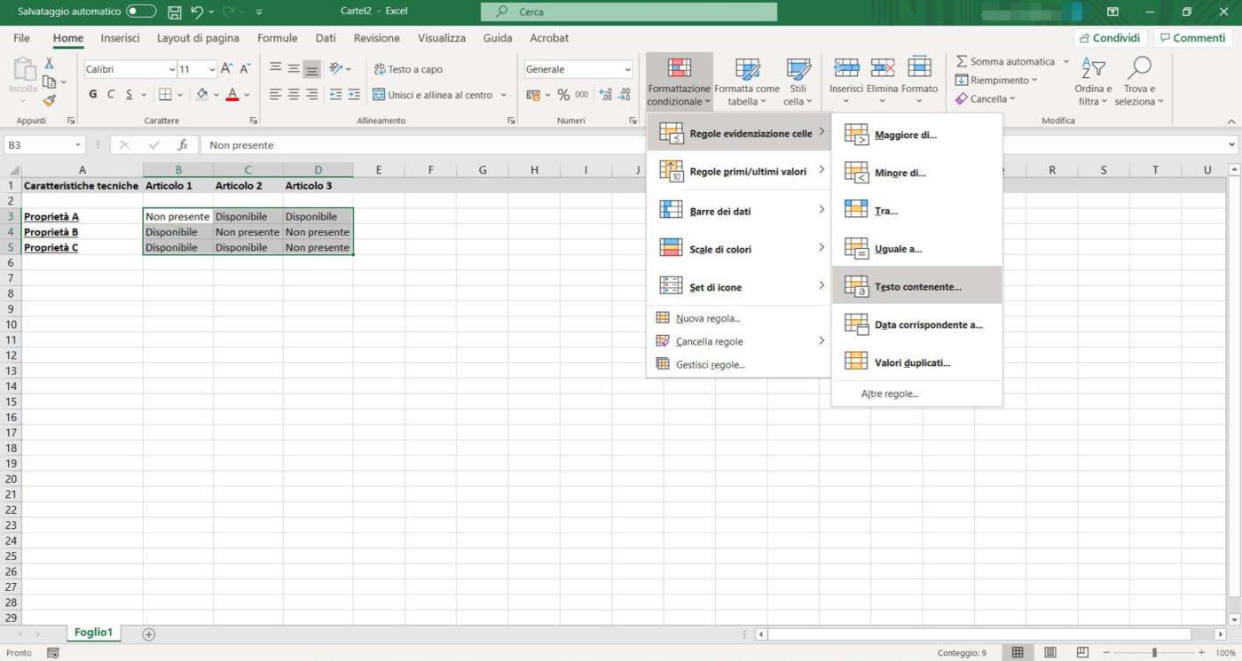The height and width of the screenshot is (661, 1242).
Task: Add a new sheet with plus icon
Action: click(x=149, y=634)
